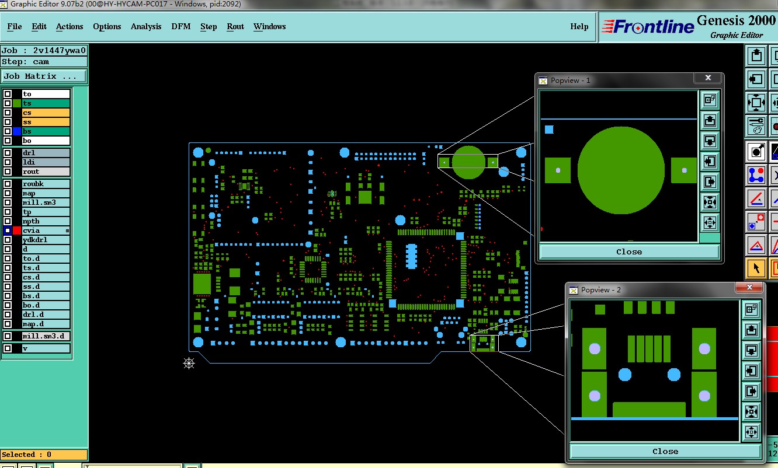778x468 pixels.
Task: Click Close button in Popview 1
Action: pos(629,252)
